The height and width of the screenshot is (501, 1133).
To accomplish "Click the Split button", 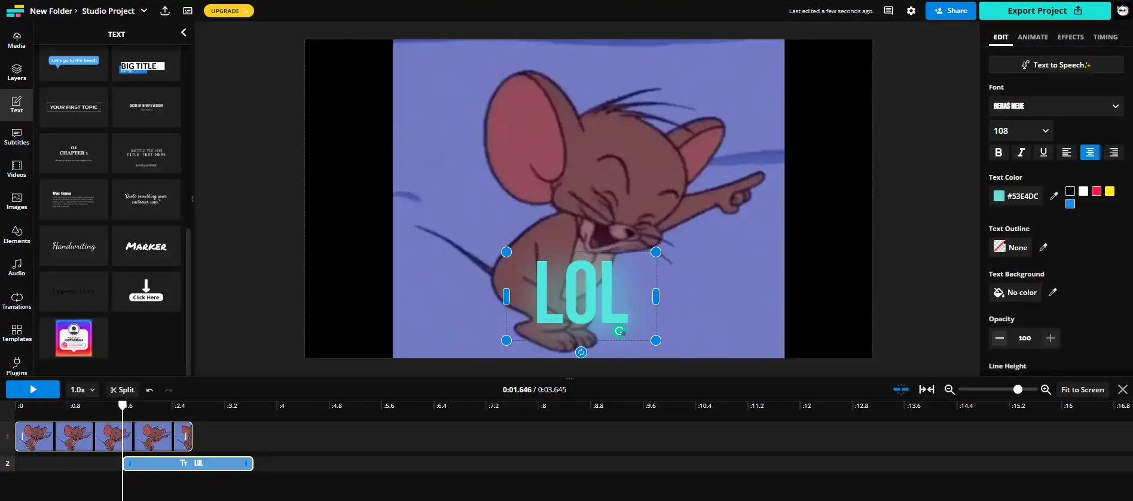I will 122,389.
